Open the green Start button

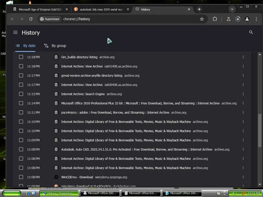[12, 193]
